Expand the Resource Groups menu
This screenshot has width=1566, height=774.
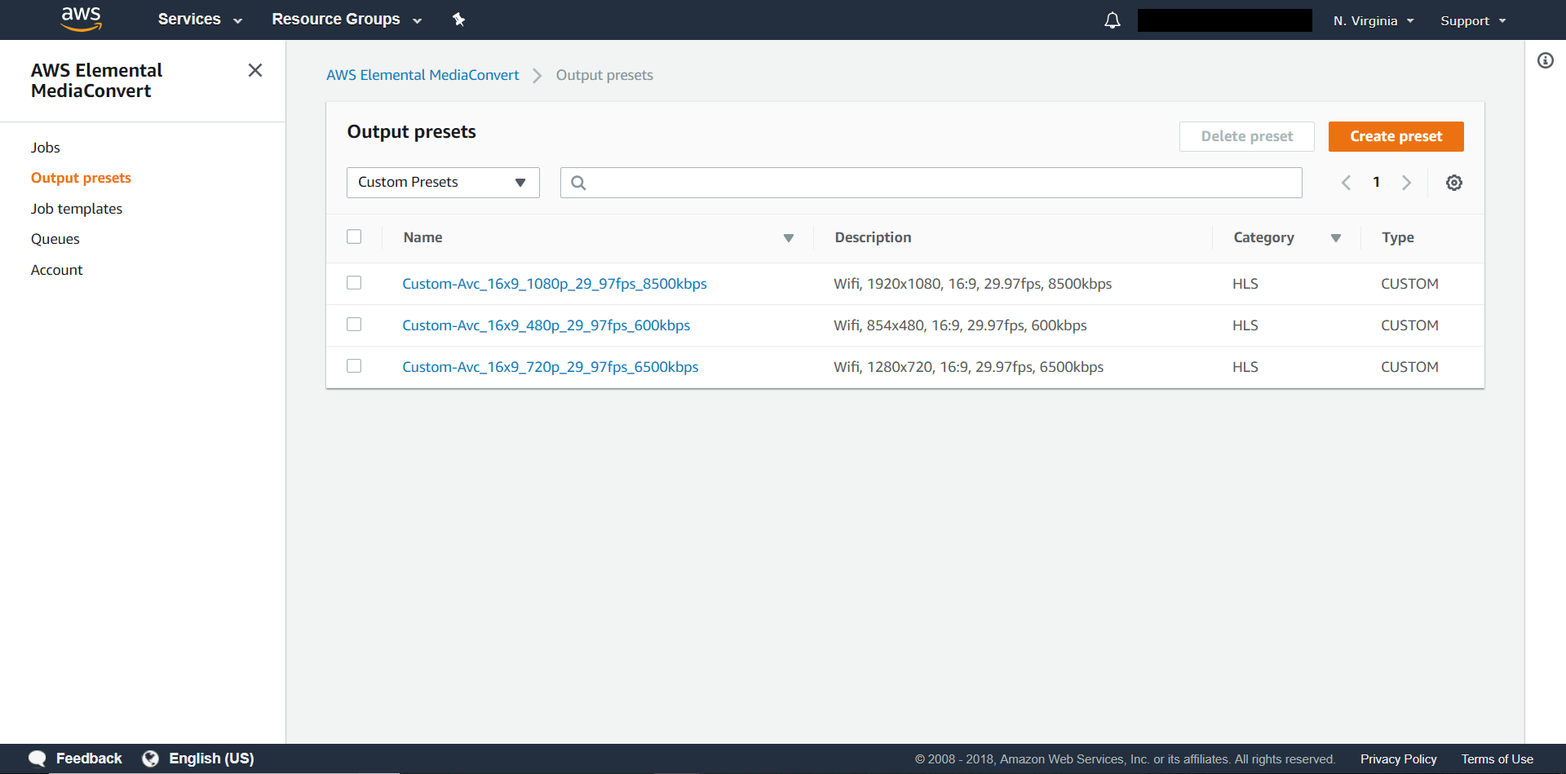tap(347, 20)
